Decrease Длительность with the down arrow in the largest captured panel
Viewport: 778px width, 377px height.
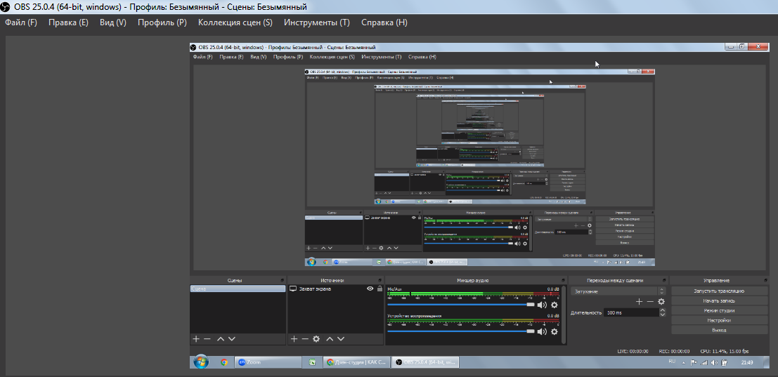click(663, 315)
